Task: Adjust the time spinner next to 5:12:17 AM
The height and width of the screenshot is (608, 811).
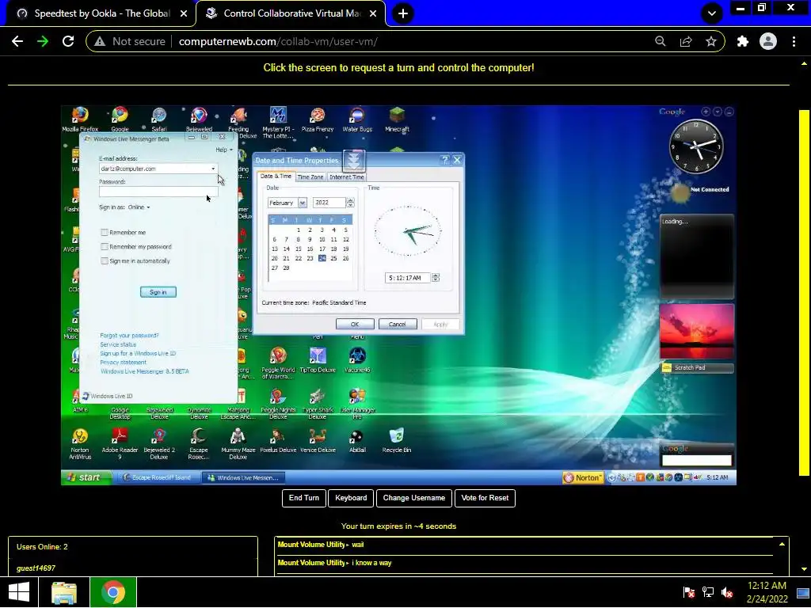Action: click(436, 278)
